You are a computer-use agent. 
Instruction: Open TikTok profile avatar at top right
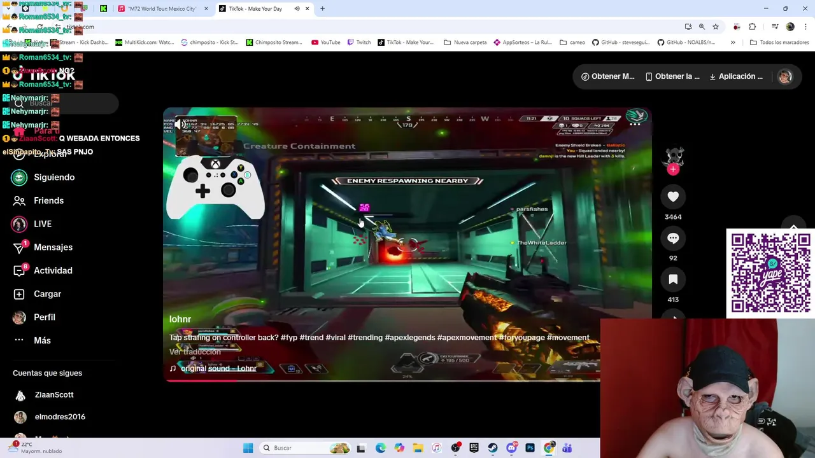click(x=784, y=76)
